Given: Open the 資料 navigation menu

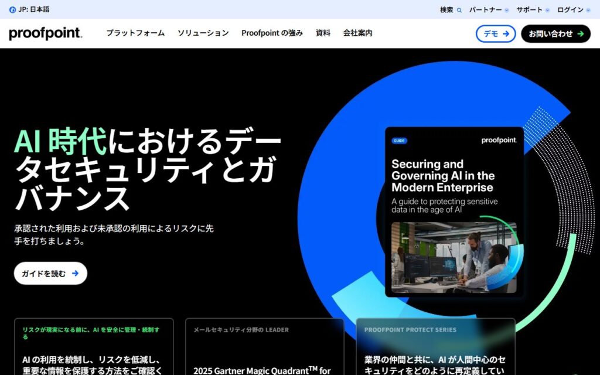Looking at the screenshot, I should click(x=323, y=33).
